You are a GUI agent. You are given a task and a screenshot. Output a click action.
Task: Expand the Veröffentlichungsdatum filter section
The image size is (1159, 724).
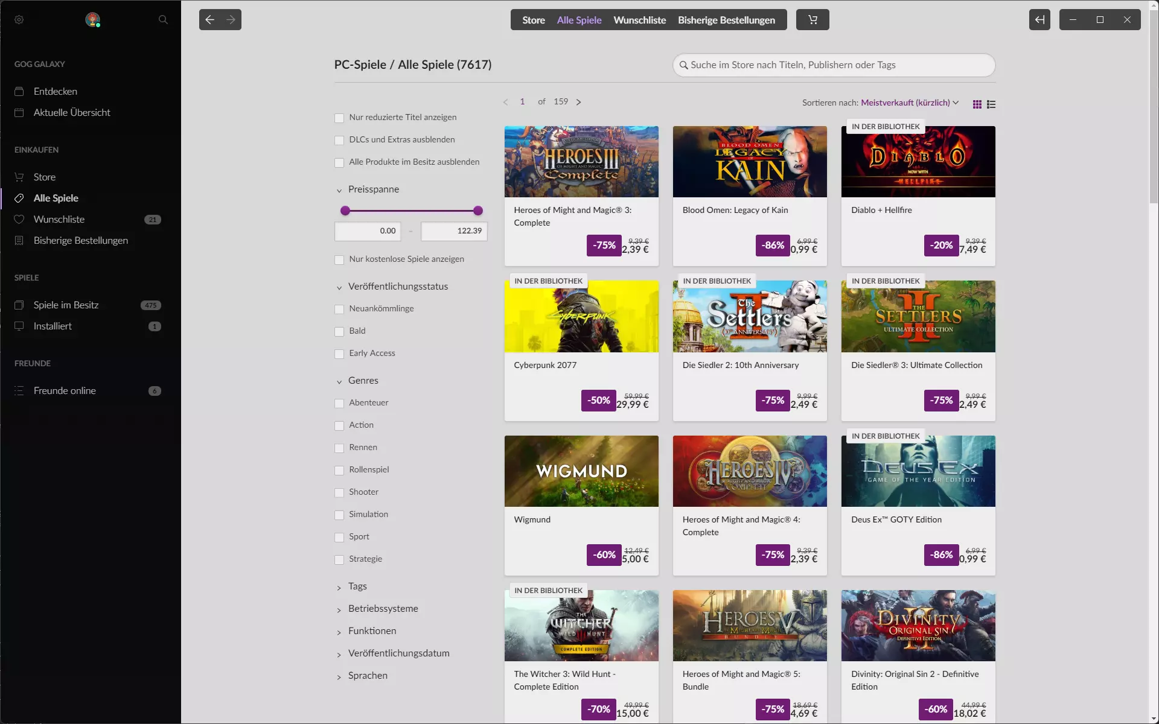click(x=393, y=653)
